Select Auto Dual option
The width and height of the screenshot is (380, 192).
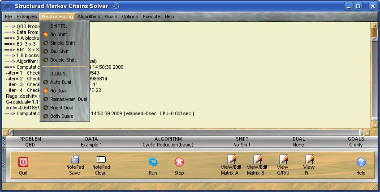click(x=60, y=82)
